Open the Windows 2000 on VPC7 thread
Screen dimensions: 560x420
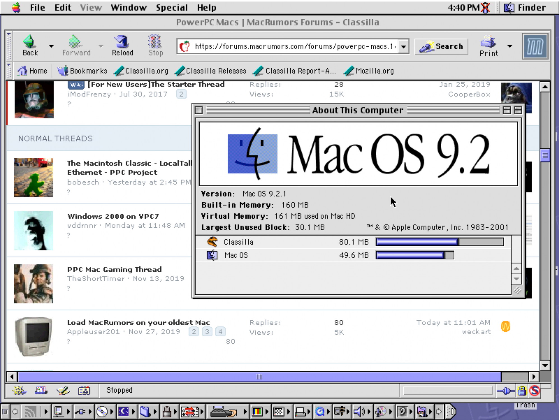pos(113,216)
